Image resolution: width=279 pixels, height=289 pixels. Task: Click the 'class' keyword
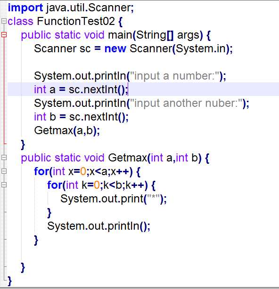pyautogui.click(x=20, y=21)
